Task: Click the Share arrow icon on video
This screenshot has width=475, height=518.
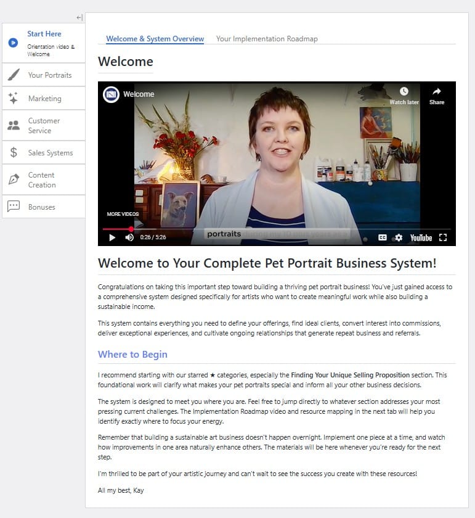Action: 436,91
